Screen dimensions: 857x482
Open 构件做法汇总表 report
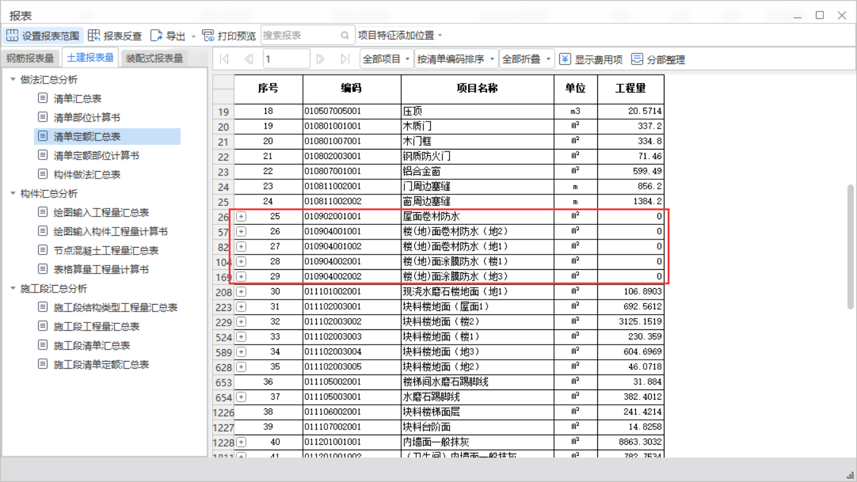click(87, 174)
